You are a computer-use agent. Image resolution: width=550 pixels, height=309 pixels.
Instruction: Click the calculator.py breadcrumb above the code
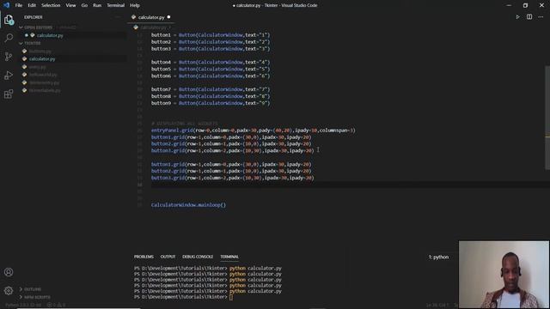click(154, 27)
